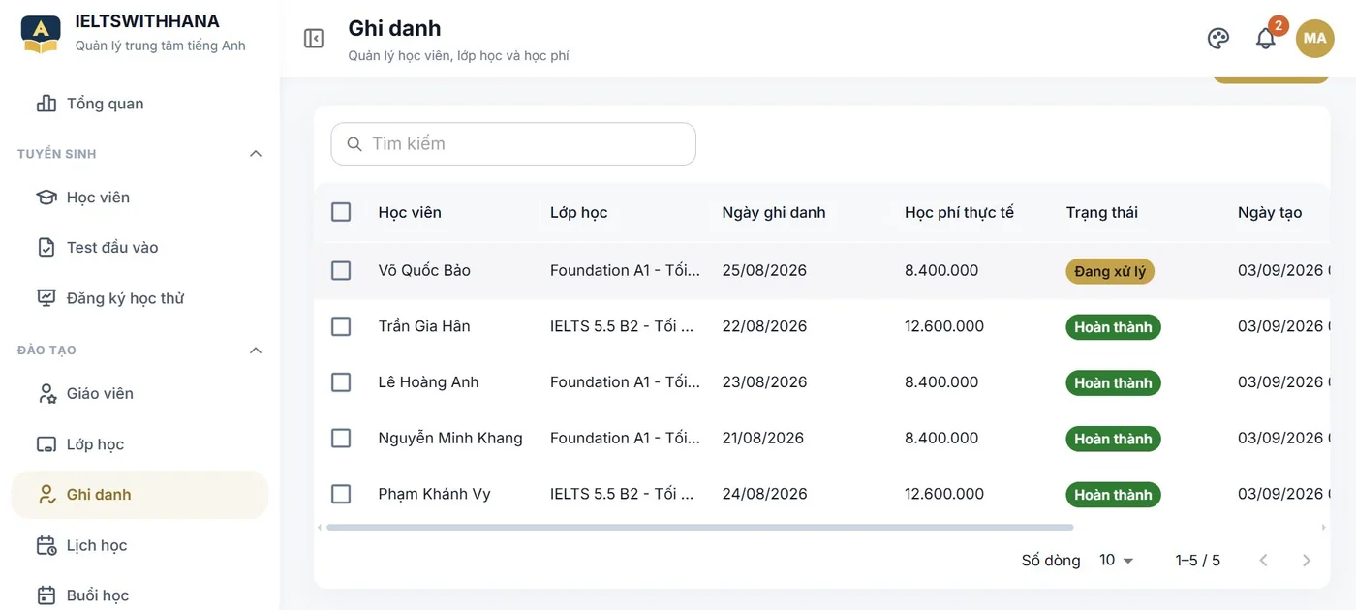The image size is (1356, 610).
Task: Open the Buổi học menu item
Action: pyautogui.click(x=139, y=595)
